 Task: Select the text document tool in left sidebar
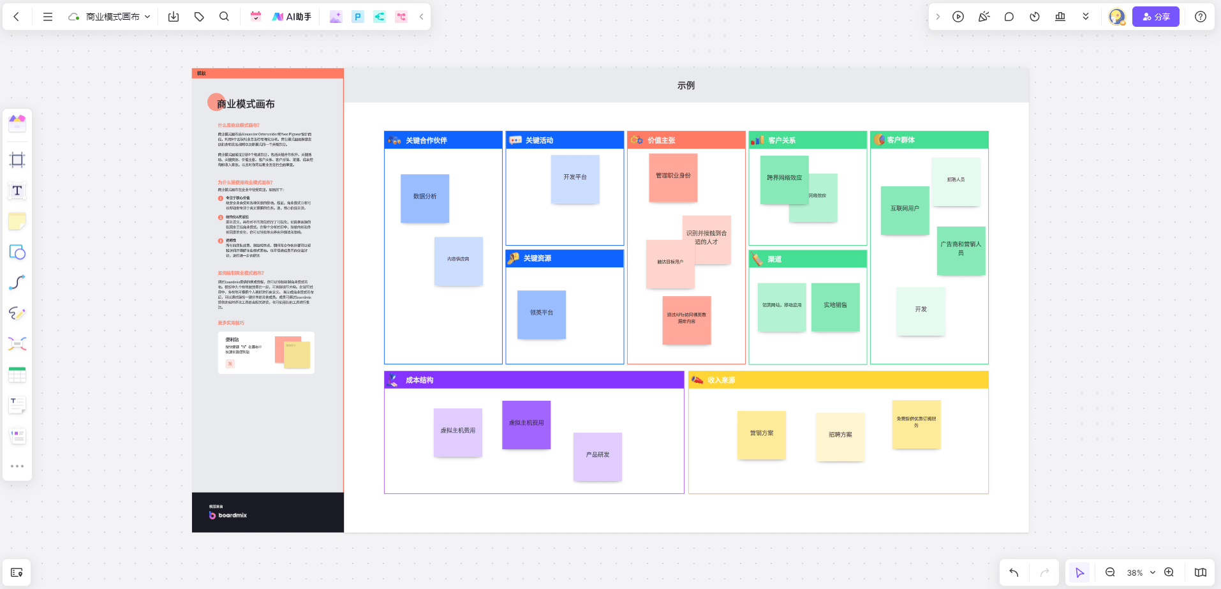17,405
